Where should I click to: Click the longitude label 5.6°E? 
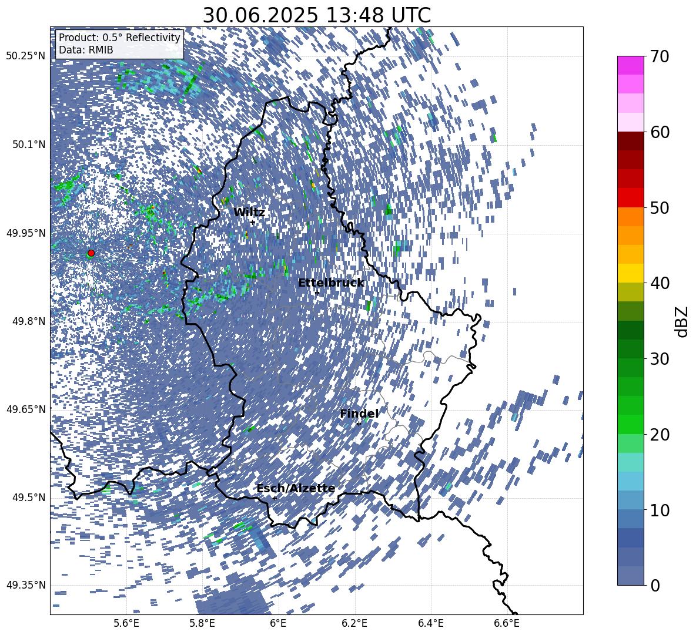(126, 623)
